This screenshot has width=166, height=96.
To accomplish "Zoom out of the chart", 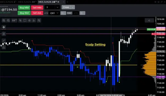I will point(8,20).
